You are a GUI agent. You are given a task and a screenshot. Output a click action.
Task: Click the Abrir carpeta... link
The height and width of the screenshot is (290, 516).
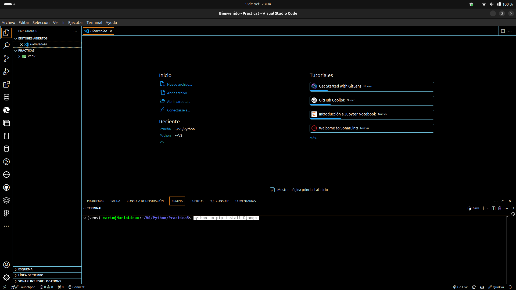pos(178,102)
